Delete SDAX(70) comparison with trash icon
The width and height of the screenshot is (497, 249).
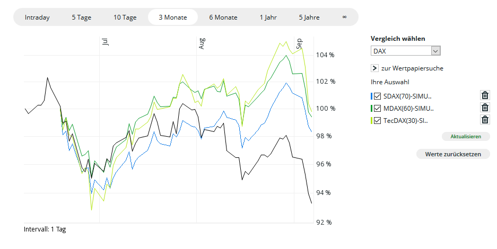[x=485, y=95]
